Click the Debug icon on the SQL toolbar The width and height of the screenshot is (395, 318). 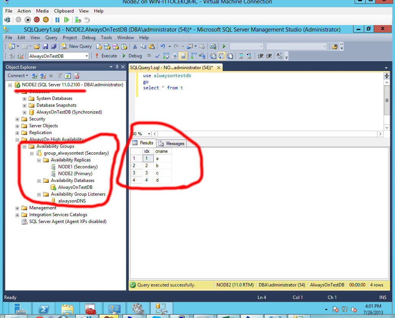pos(132,55)
